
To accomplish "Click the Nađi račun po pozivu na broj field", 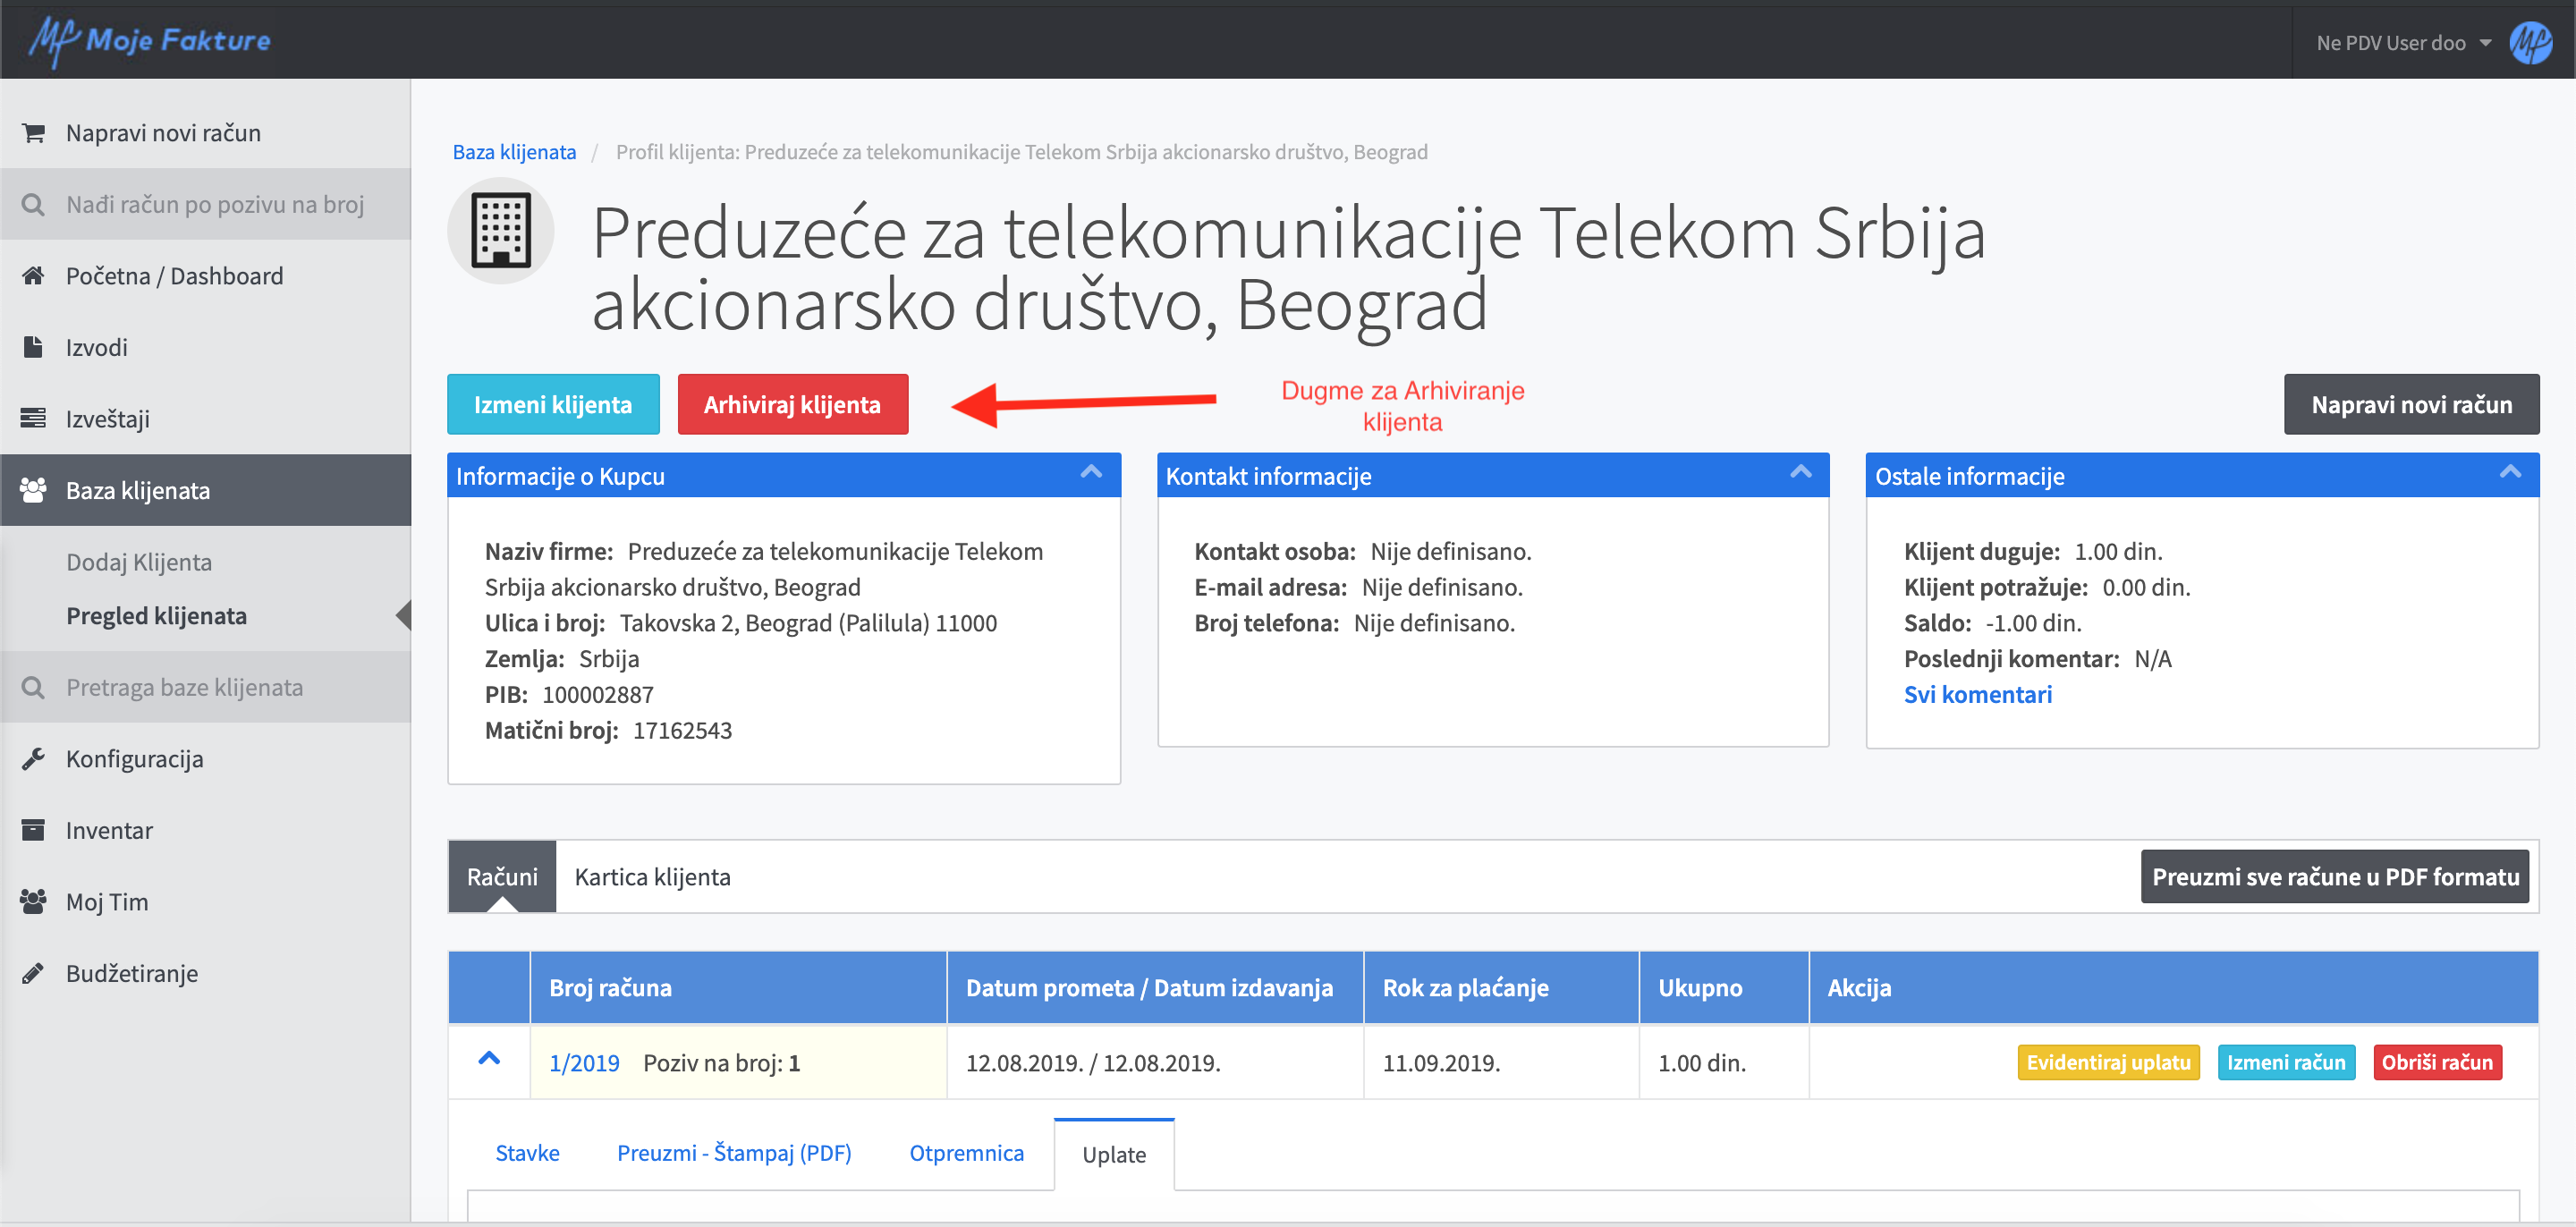I will coord(205,204).
